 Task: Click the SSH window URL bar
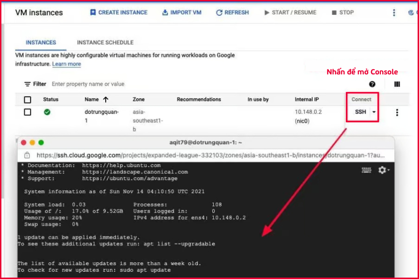click(x=210, y=155)
